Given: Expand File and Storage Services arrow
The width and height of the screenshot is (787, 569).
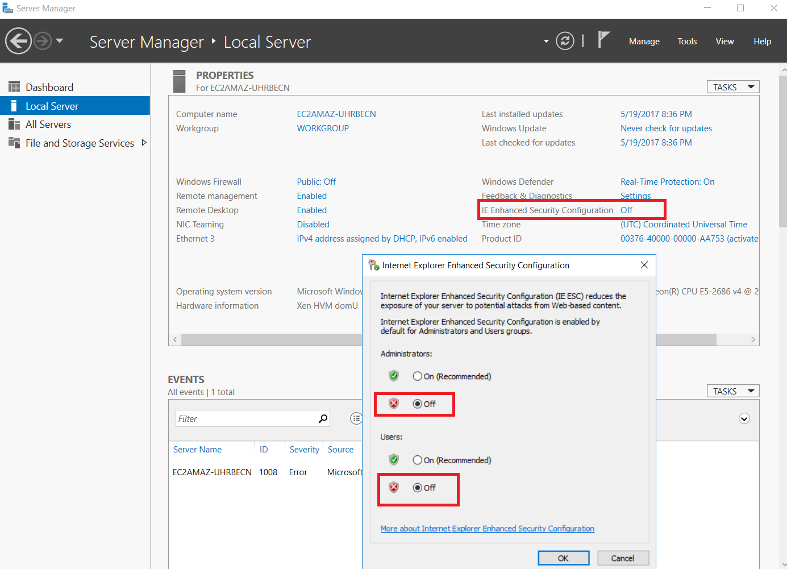Looking at the screenshot, I should [144, 143].
